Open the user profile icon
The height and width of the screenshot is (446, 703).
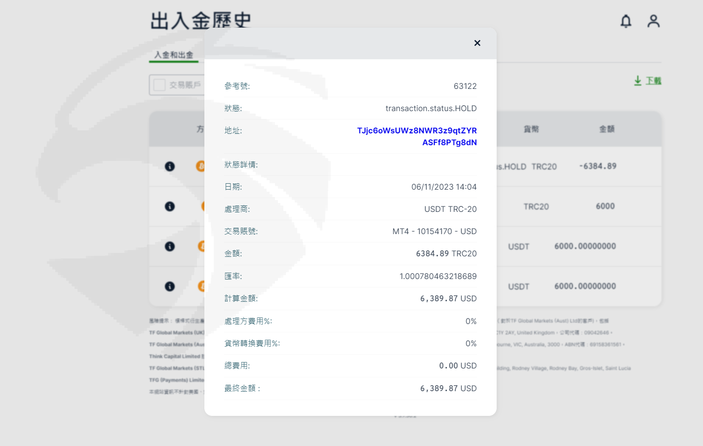[653, 21]
